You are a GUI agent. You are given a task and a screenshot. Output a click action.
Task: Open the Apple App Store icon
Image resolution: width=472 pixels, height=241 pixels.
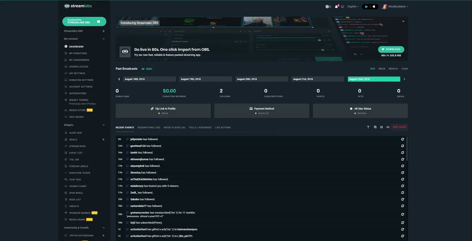[374, 6]
